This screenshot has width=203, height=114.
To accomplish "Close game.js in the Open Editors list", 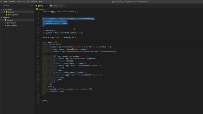I will click(4, 12).
